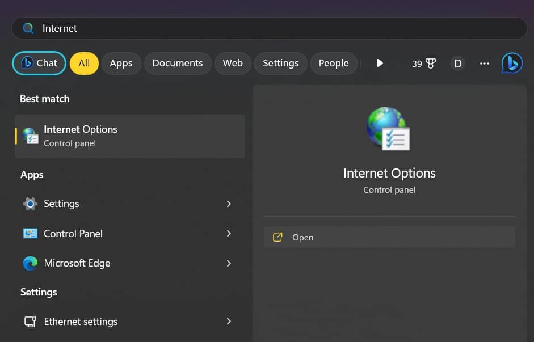Select the Web search filter
The height and width of the screenshot is (342, 534).
pos(233,63)
